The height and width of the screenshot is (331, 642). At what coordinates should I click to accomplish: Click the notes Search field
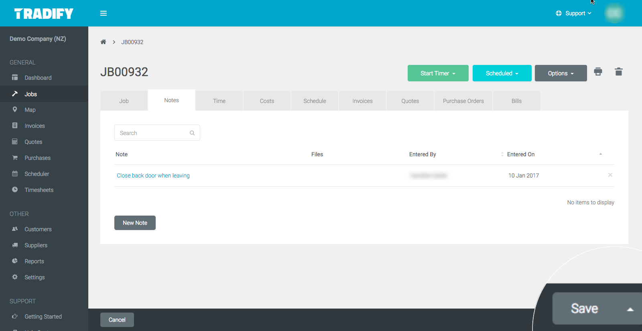click(152, 133)
